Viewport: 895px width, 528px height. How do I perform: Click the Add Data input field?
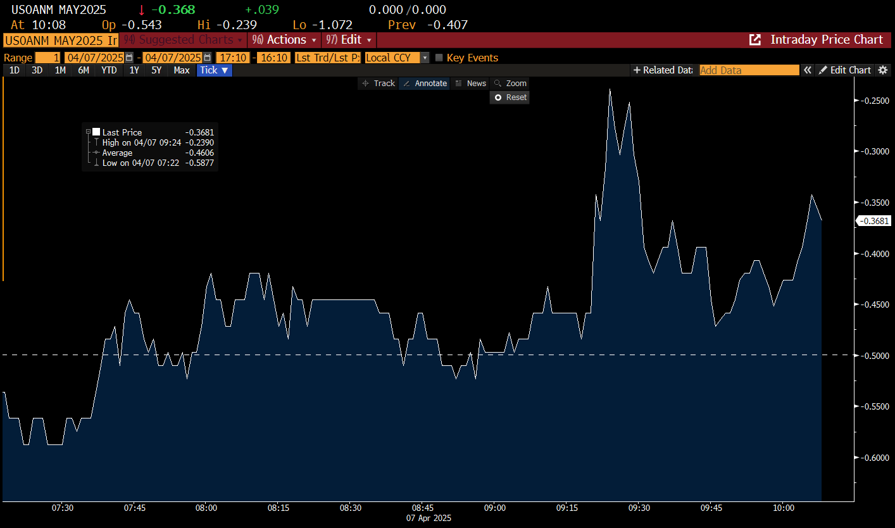click(x=749, y=70)
